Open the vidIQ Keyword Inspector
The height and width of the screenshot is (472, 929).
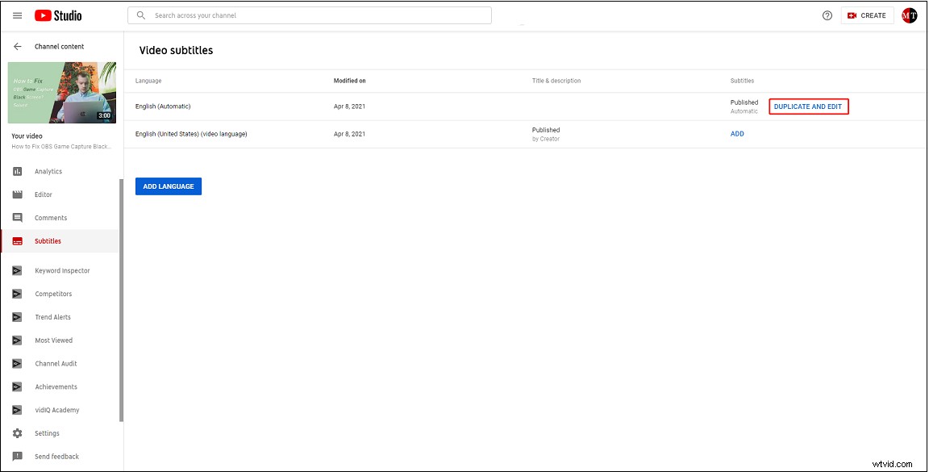tap(17, 270)
